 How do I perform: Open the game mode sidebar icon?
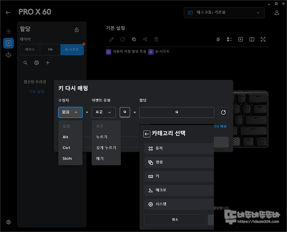click(x=8, y=55)
